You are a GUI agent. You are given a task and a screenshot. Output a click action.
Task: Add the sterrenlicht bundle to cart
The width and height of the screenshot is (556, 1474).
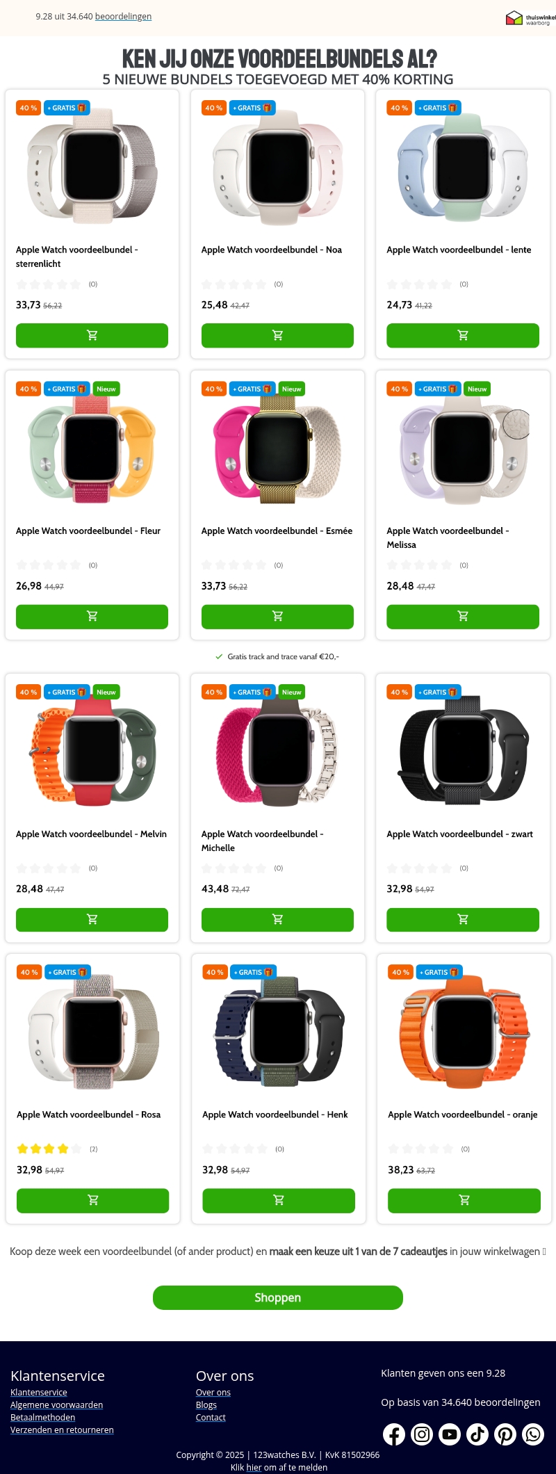pyautogui.click(x=92, y=336)
